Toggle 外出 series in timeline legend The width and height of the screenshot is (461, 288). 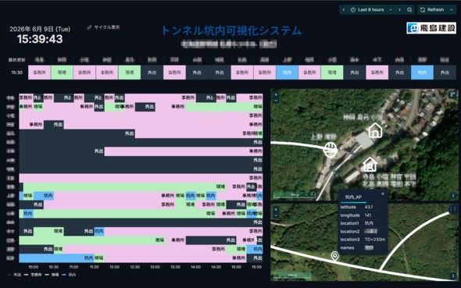(14, 275)
